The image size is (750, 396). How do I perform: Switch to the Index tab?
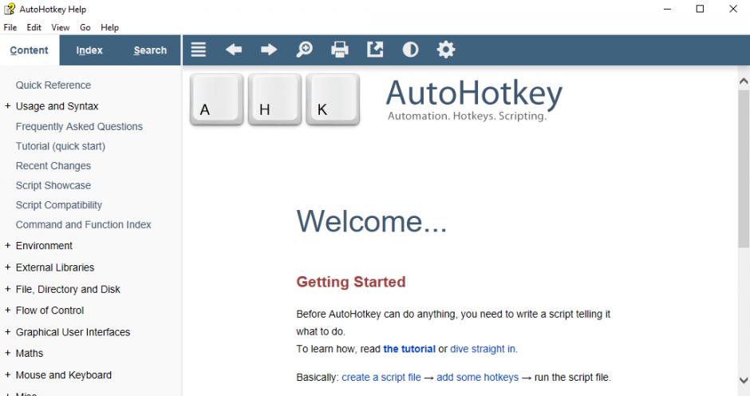(89, 50)
